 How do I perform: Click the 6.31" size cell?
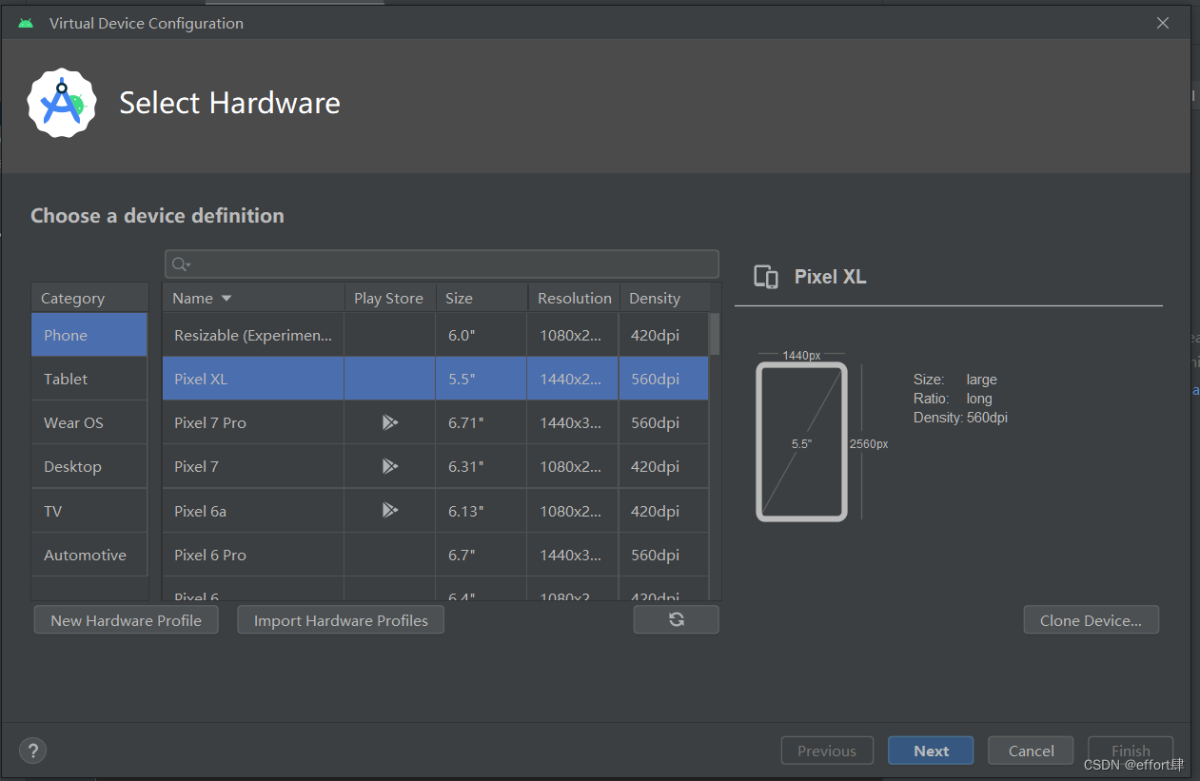click(482, 466)
